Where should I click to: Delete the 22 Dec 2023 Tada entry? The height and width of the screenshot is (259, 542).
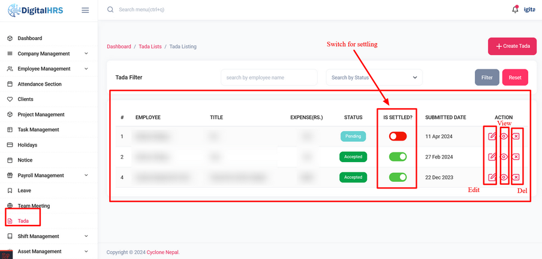coord(516,177)
